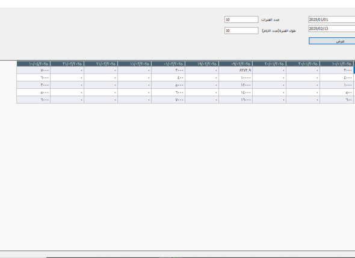
Task: Select the cell showing 8273.9
Action: pyautogui.click(x=235, y=70)
